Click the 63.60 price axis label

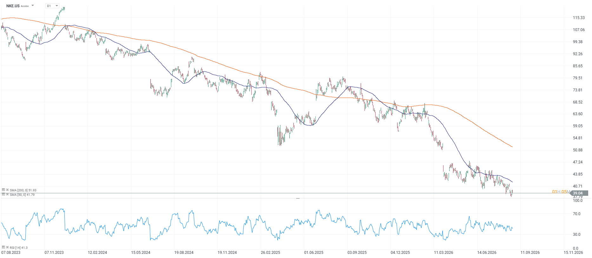(x=578, y=114)
